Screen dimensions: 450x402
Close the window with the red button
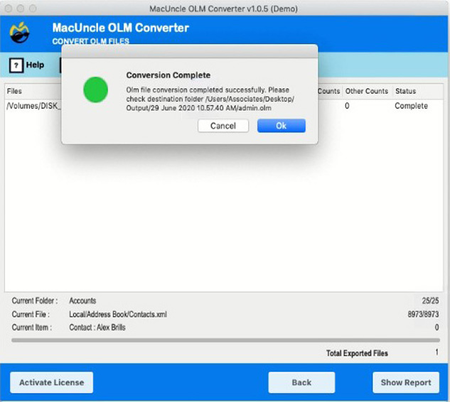[x=9, y=9]
